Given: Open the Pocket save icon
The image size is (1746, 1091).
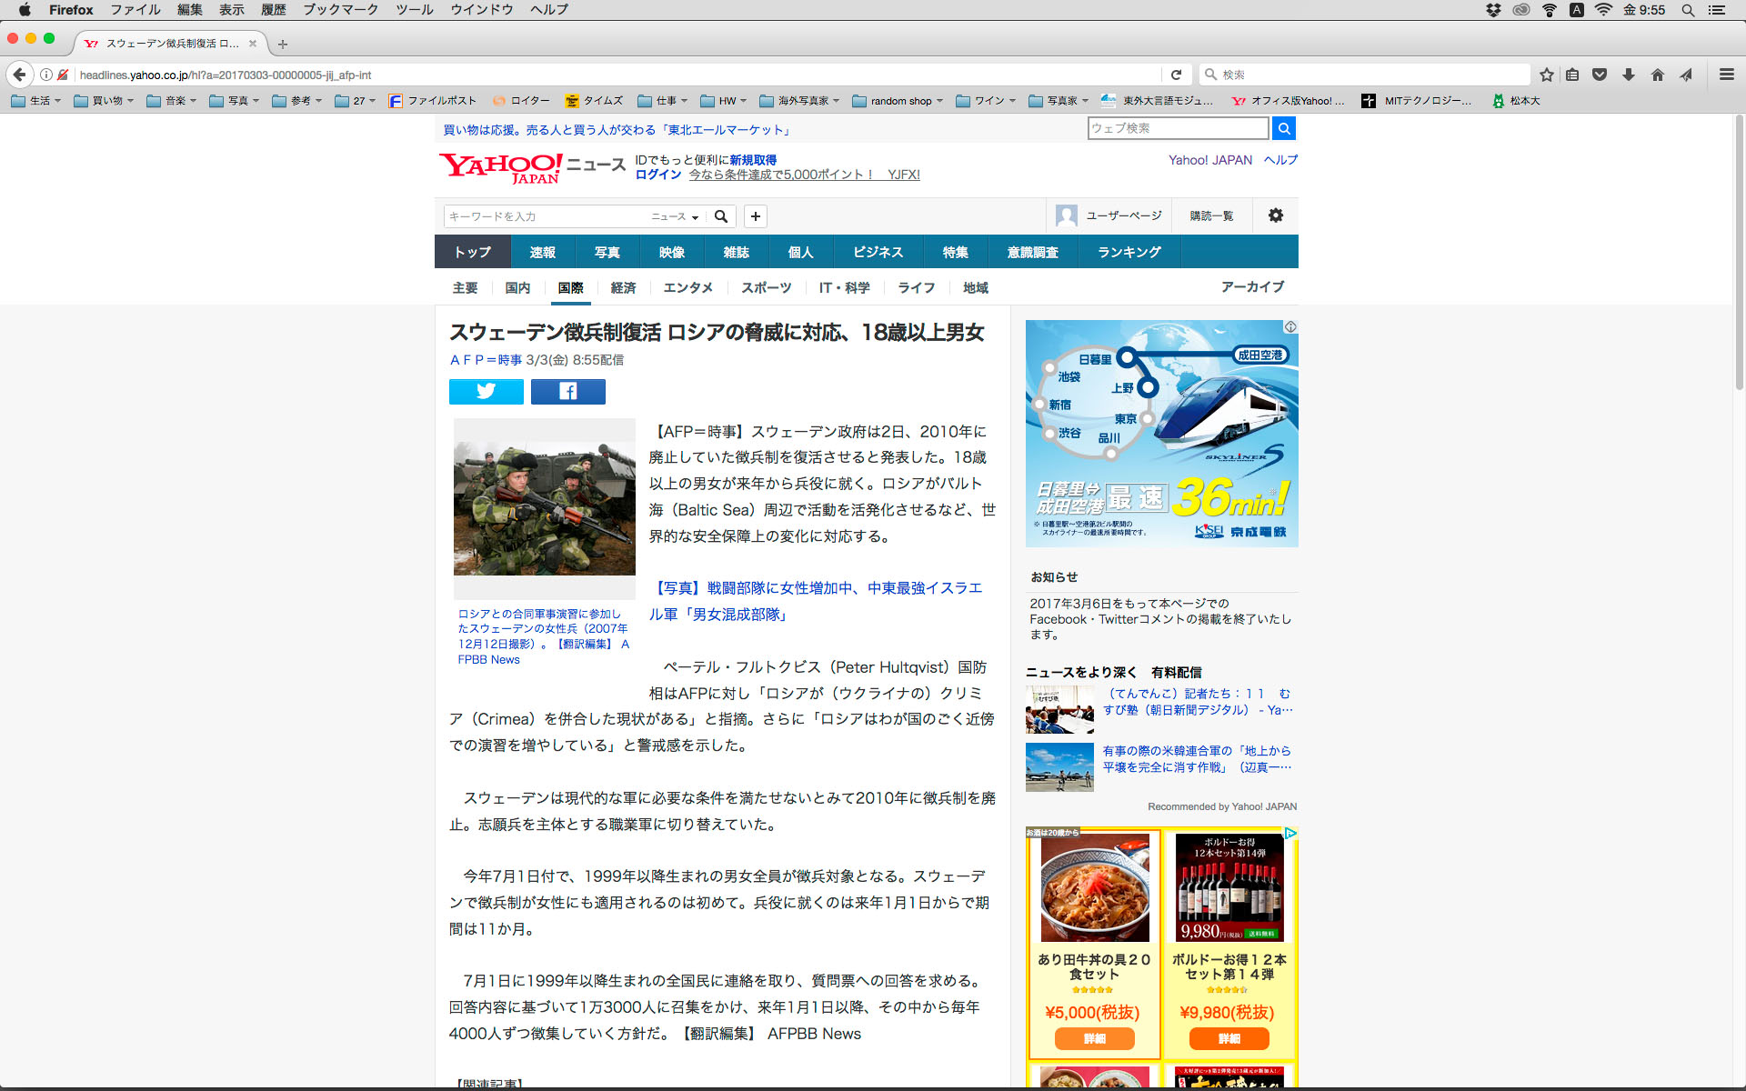Looking at the screenshot, I should 1600,75.
